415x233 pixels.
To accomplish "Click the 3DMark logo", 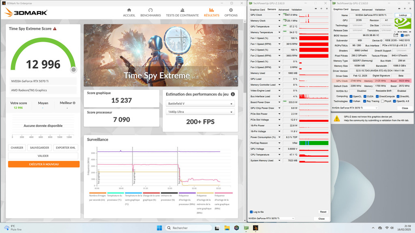I will pos(26,12).
